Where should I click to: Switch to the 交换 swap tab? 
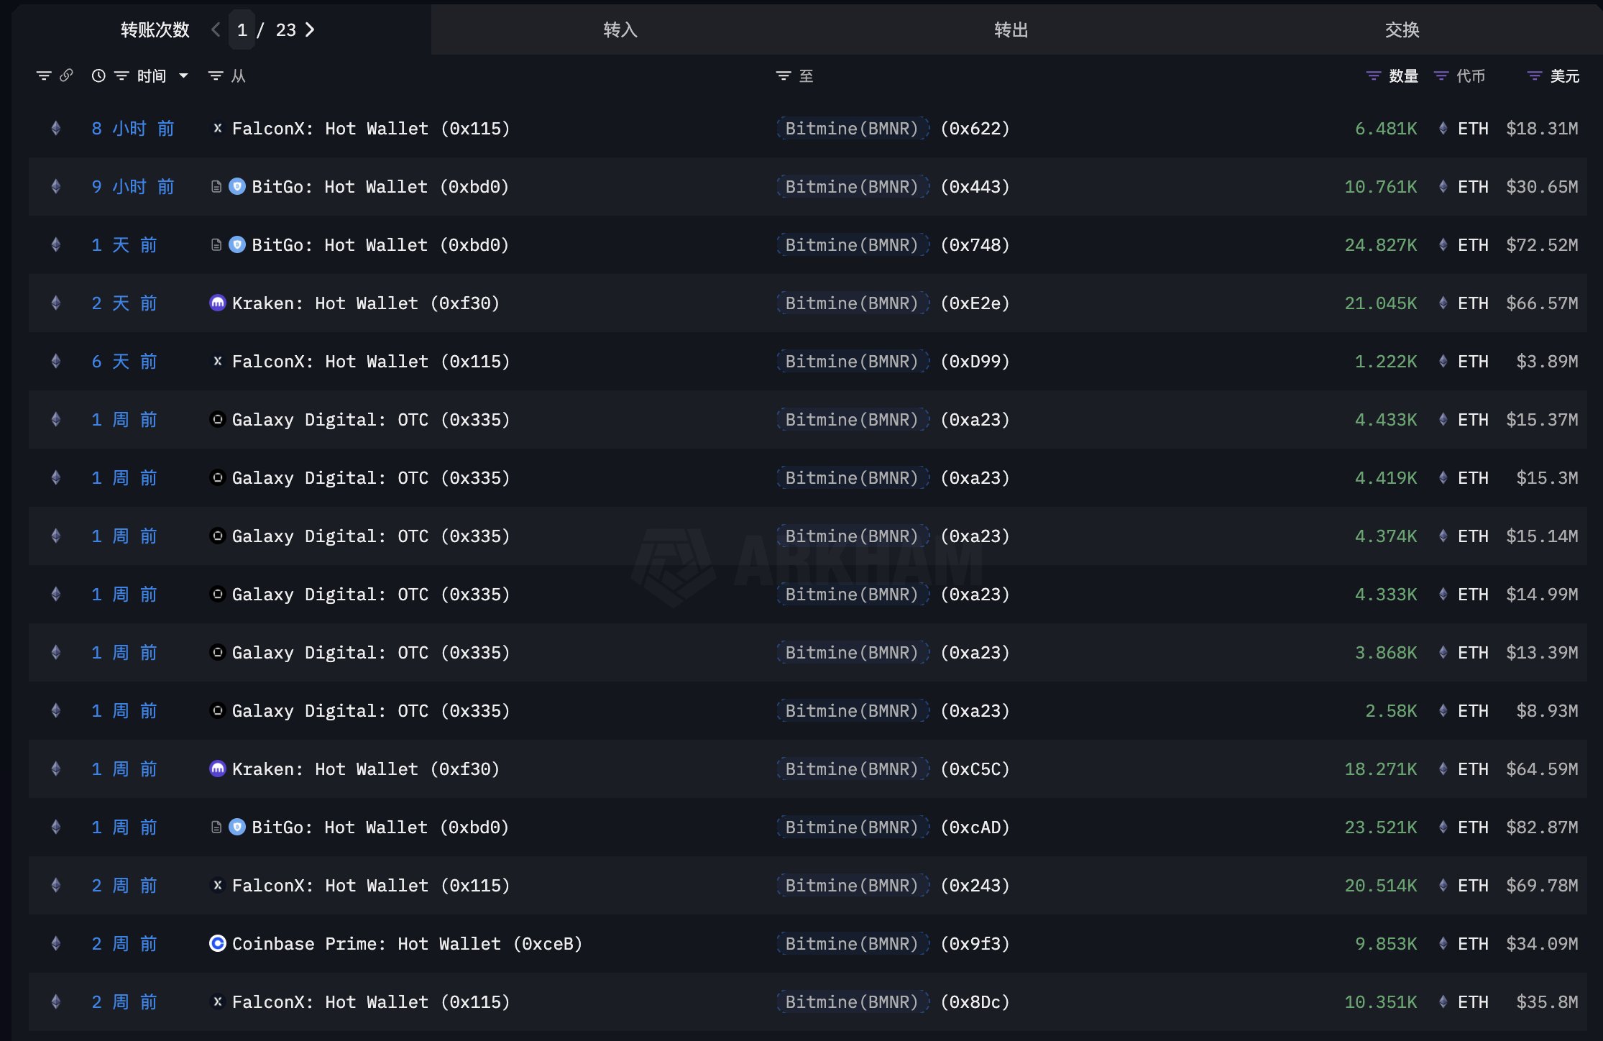click(1401, 29)
